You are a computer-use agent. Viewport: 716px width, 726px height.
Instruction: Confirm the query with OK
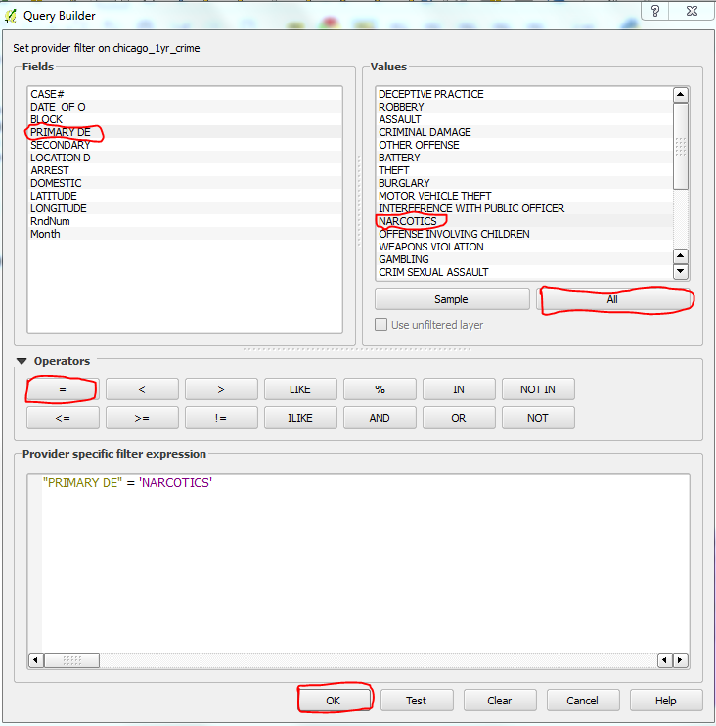tap(334, 701)
